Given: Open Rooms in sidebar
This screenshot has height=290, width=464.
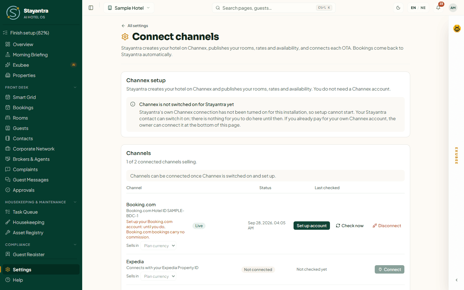Looking at the screenshot, I should tap(41, 118).
